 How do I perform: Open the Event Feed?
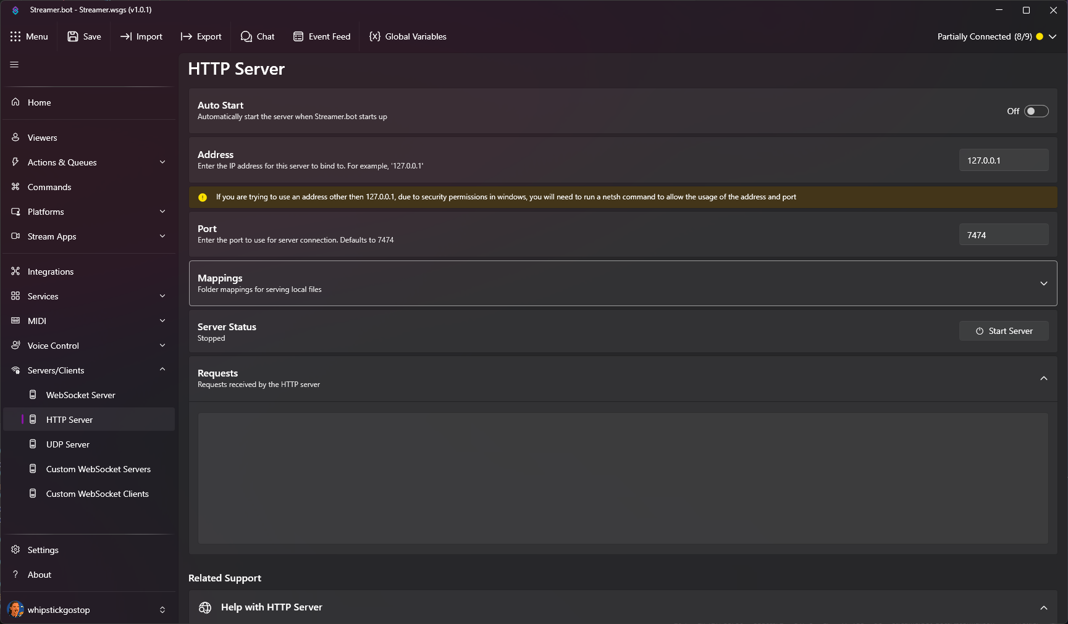click(322, 36)
